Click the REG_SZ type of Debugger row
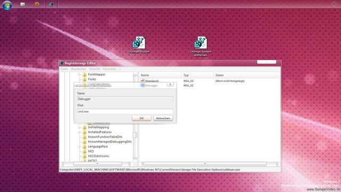 click(188, 85)
